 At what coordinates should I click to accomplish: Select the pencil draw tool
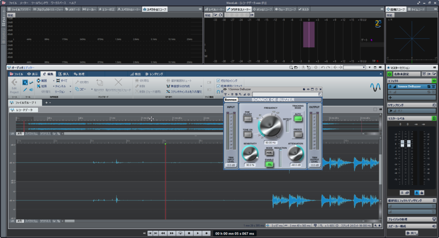coord(25,90)
